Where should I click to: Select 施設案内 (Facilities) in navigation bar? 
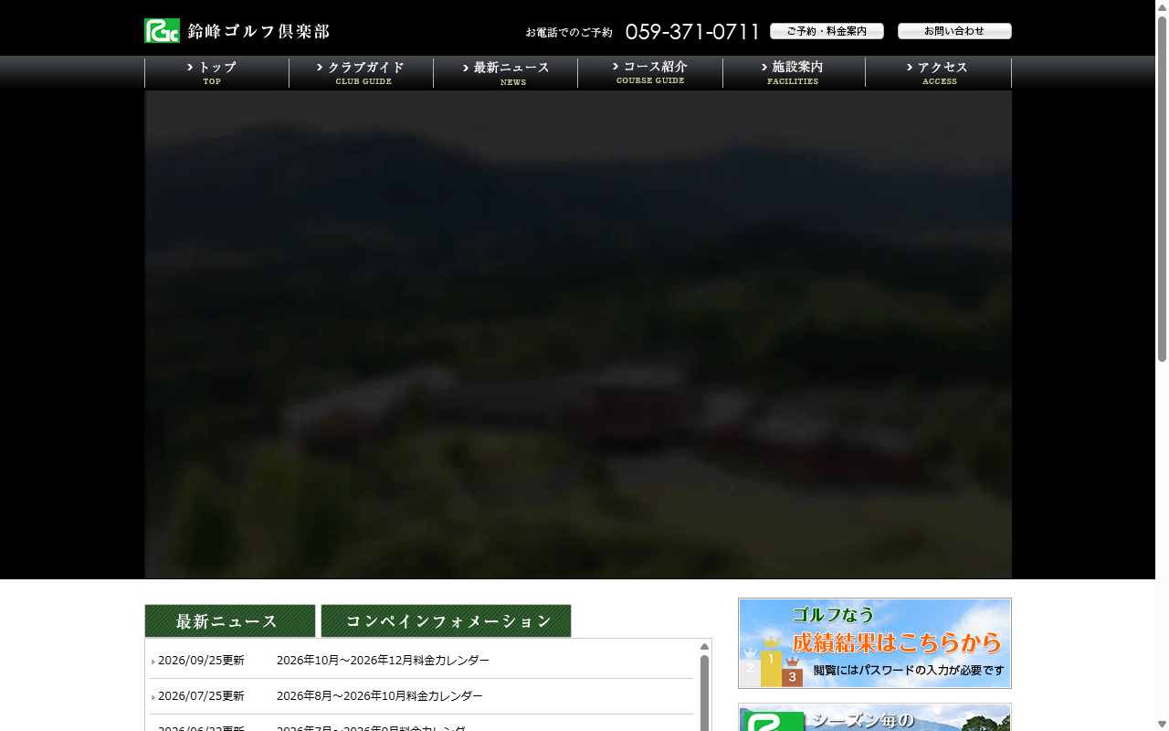click(794, 73)
